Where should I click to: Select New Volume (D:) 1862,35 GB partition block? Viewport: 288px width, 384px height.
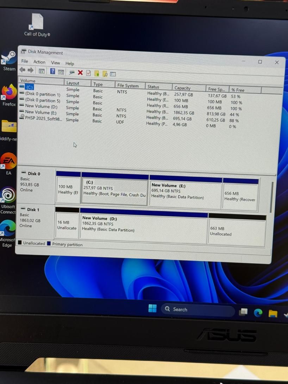click(x=144, y=226)
